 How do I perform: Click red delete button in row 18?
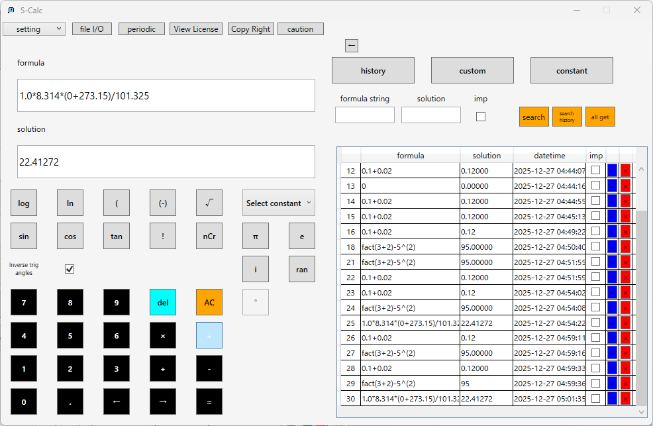(625, 247)
